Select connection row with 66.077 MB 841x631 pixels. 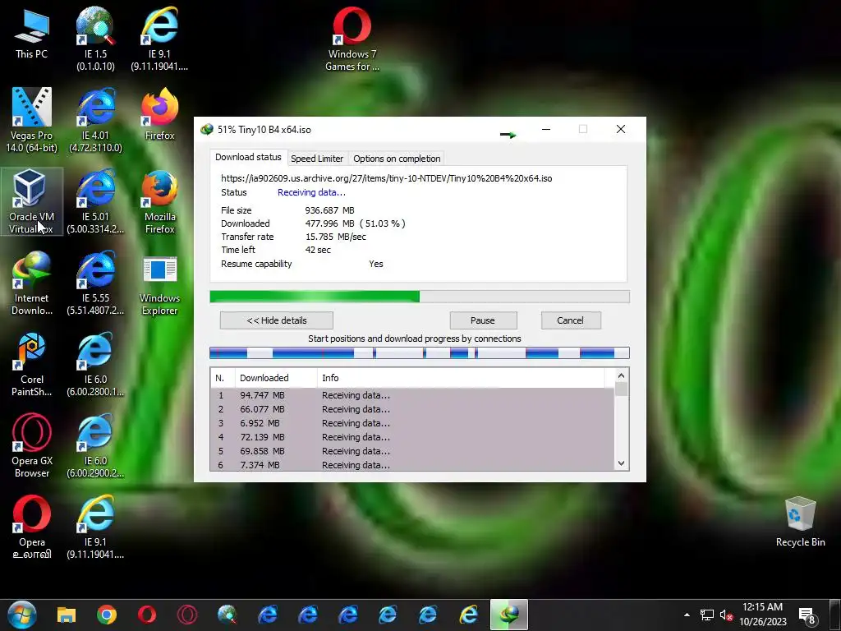412,409
